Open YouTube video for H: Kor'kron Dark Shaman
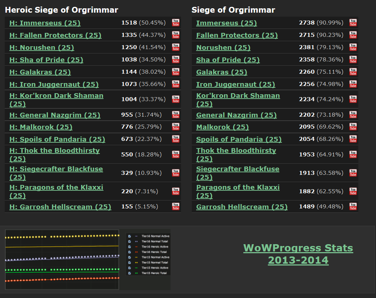376x298 pixels. (x=176, y=99)
